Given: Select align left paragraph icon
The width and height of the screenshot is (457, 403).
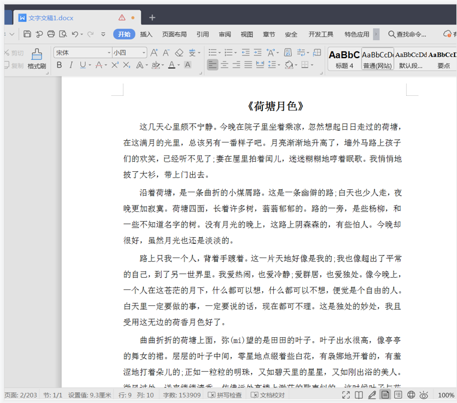Looking at the screenshot, I should tap(213, 65).
